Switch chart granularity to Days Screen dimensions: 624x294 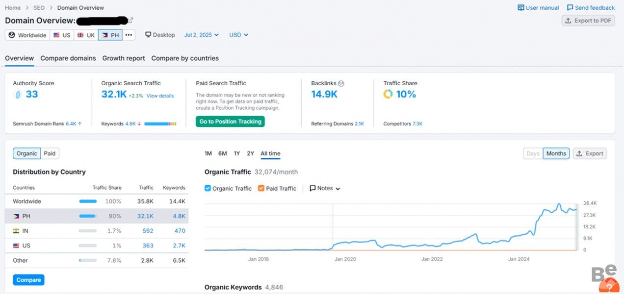[x=533, y=153]
